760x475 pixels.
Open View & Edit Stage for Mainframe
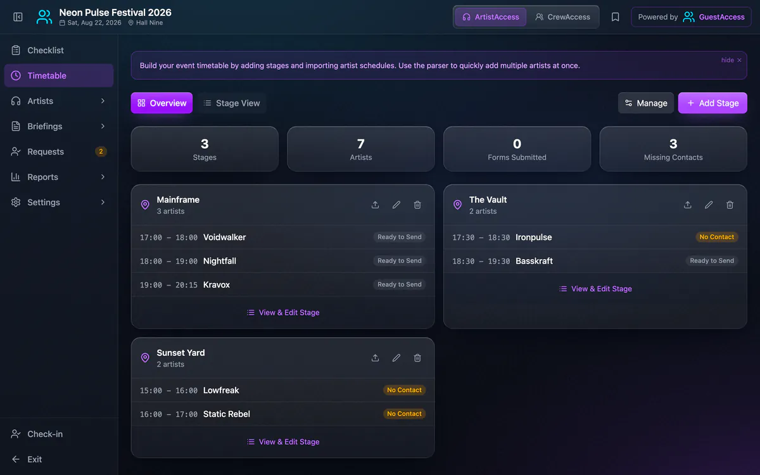point(283,312)
